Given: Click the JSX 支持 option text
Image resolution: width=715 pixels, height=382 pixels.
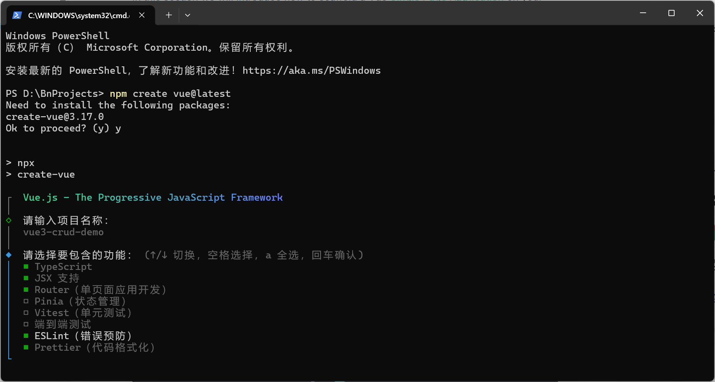Looking at the screenshot, I should pyautogui.click(x=57, y=278).
